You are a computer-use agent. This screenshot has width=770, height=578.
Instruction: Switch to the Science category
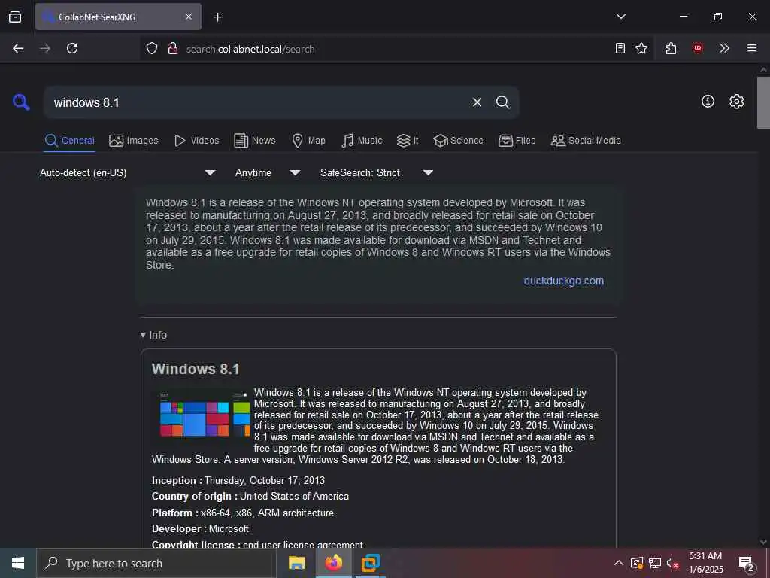coord(458,141)
